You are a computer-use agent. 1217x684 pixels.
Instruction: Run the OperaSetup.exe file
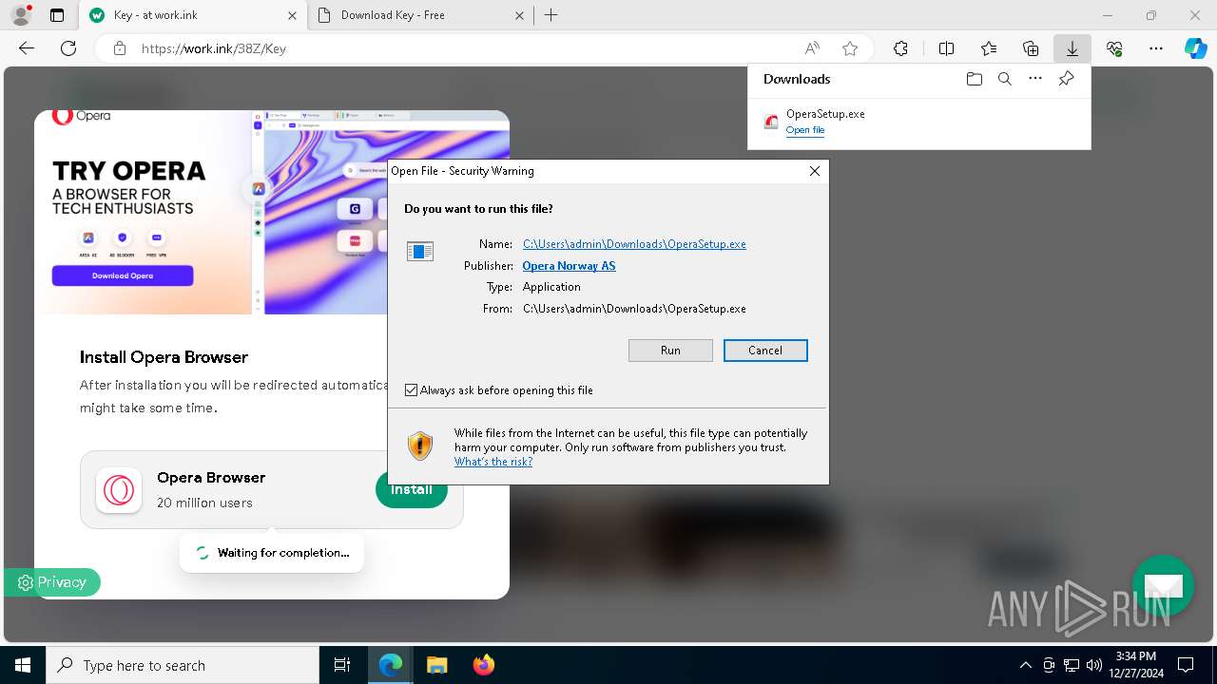tap(670, 351)
